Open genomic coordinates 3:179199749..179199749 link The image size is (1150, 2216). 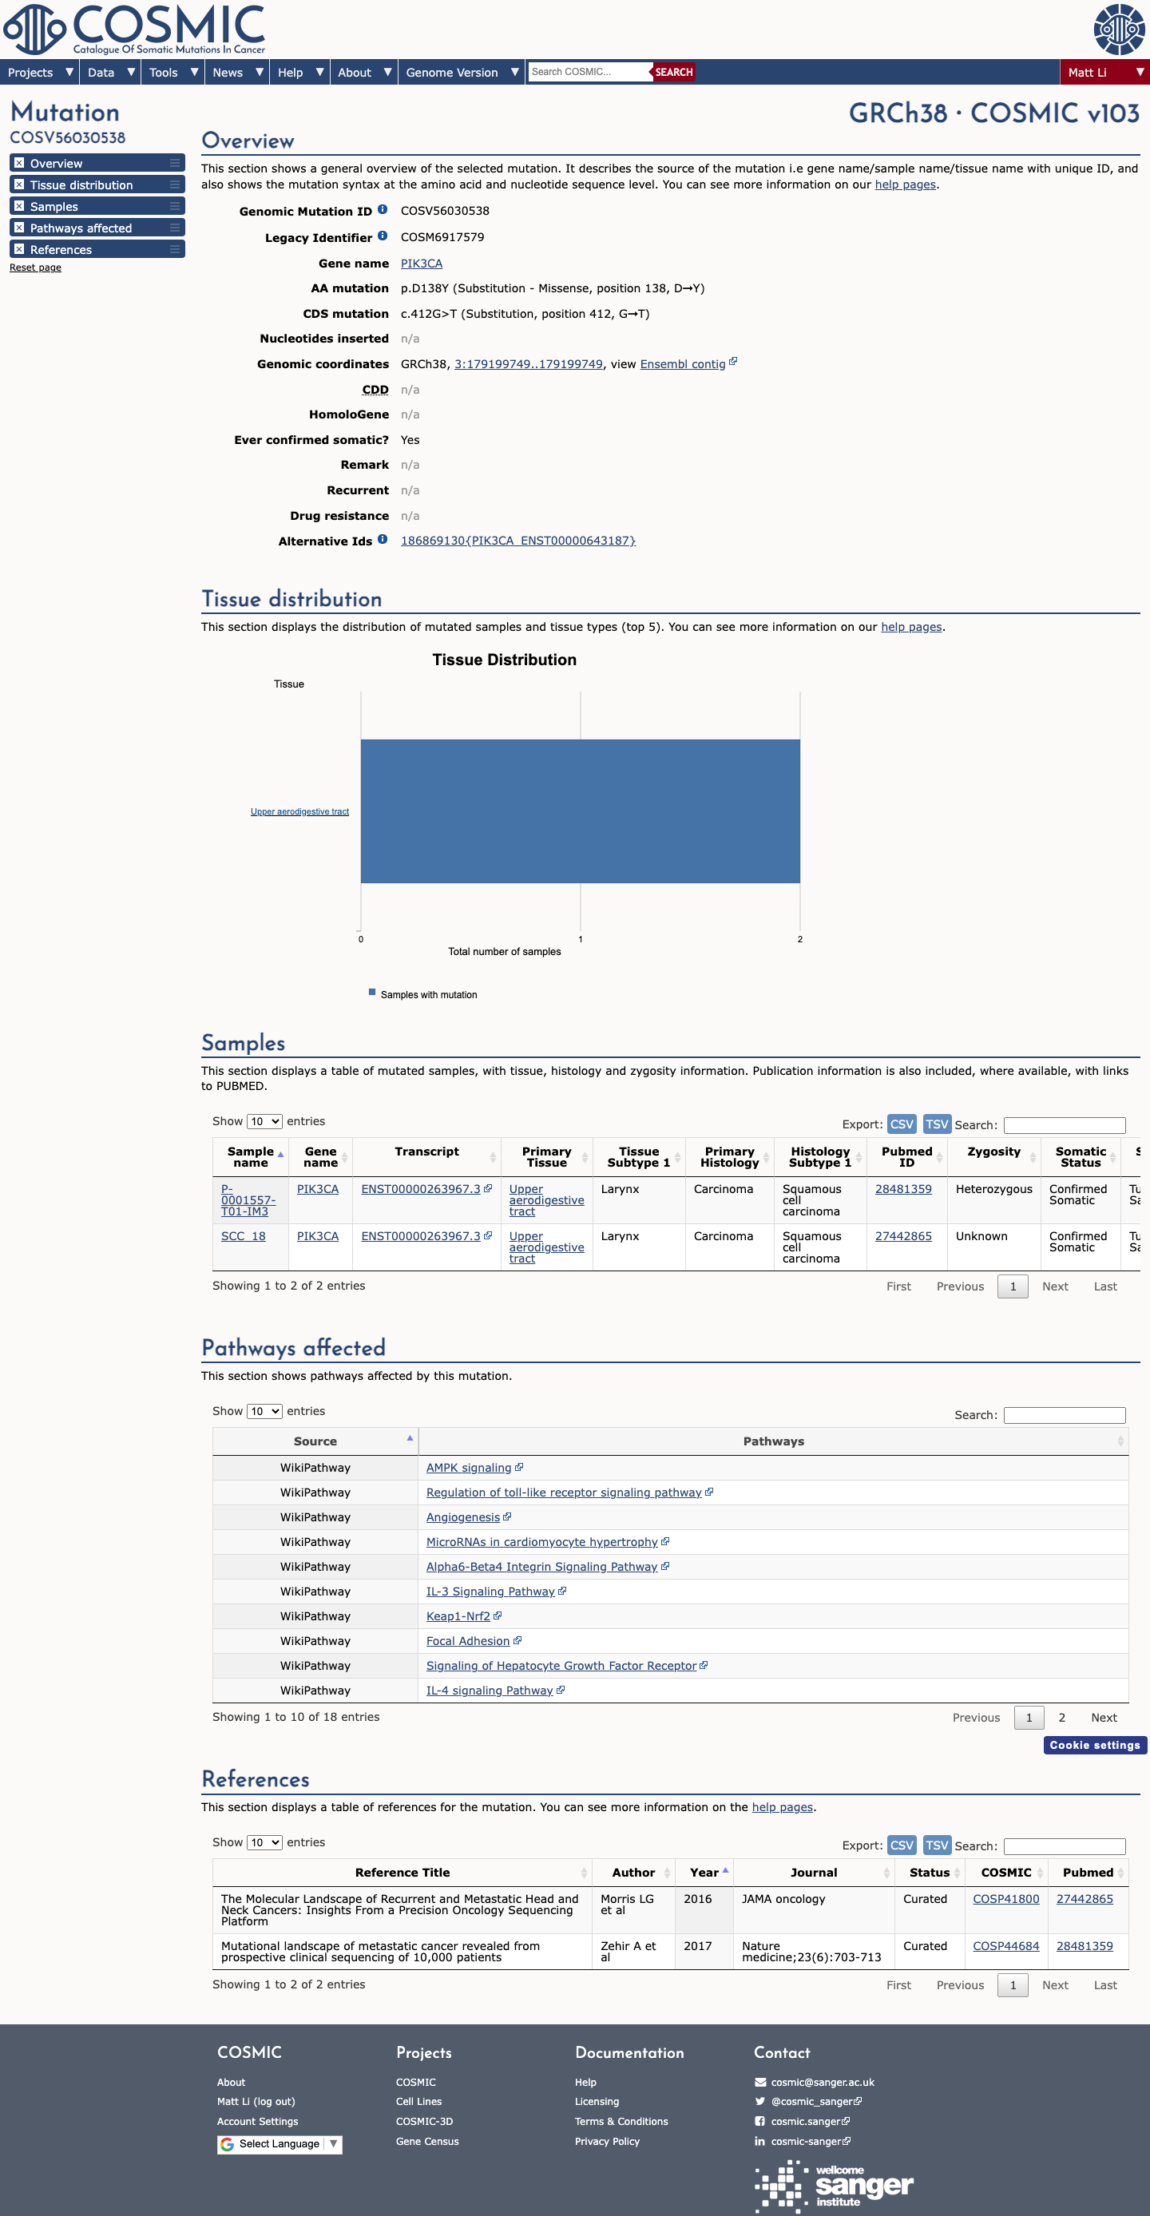[x=528, y=364]
